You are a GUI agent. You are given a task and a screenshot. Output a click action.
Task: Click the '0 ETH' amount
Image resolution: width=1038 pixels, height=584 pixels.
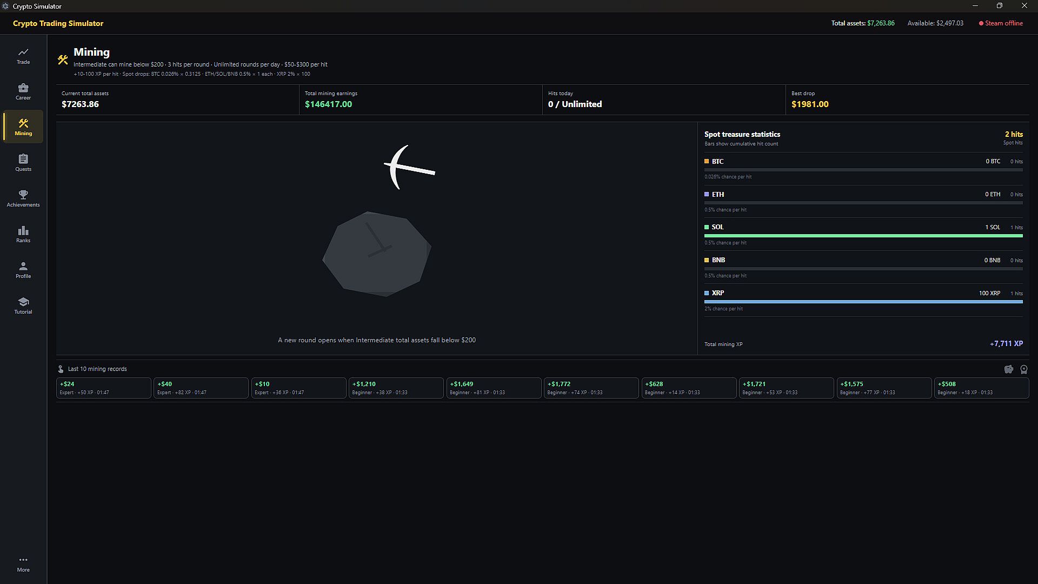(x=993, y=194)
